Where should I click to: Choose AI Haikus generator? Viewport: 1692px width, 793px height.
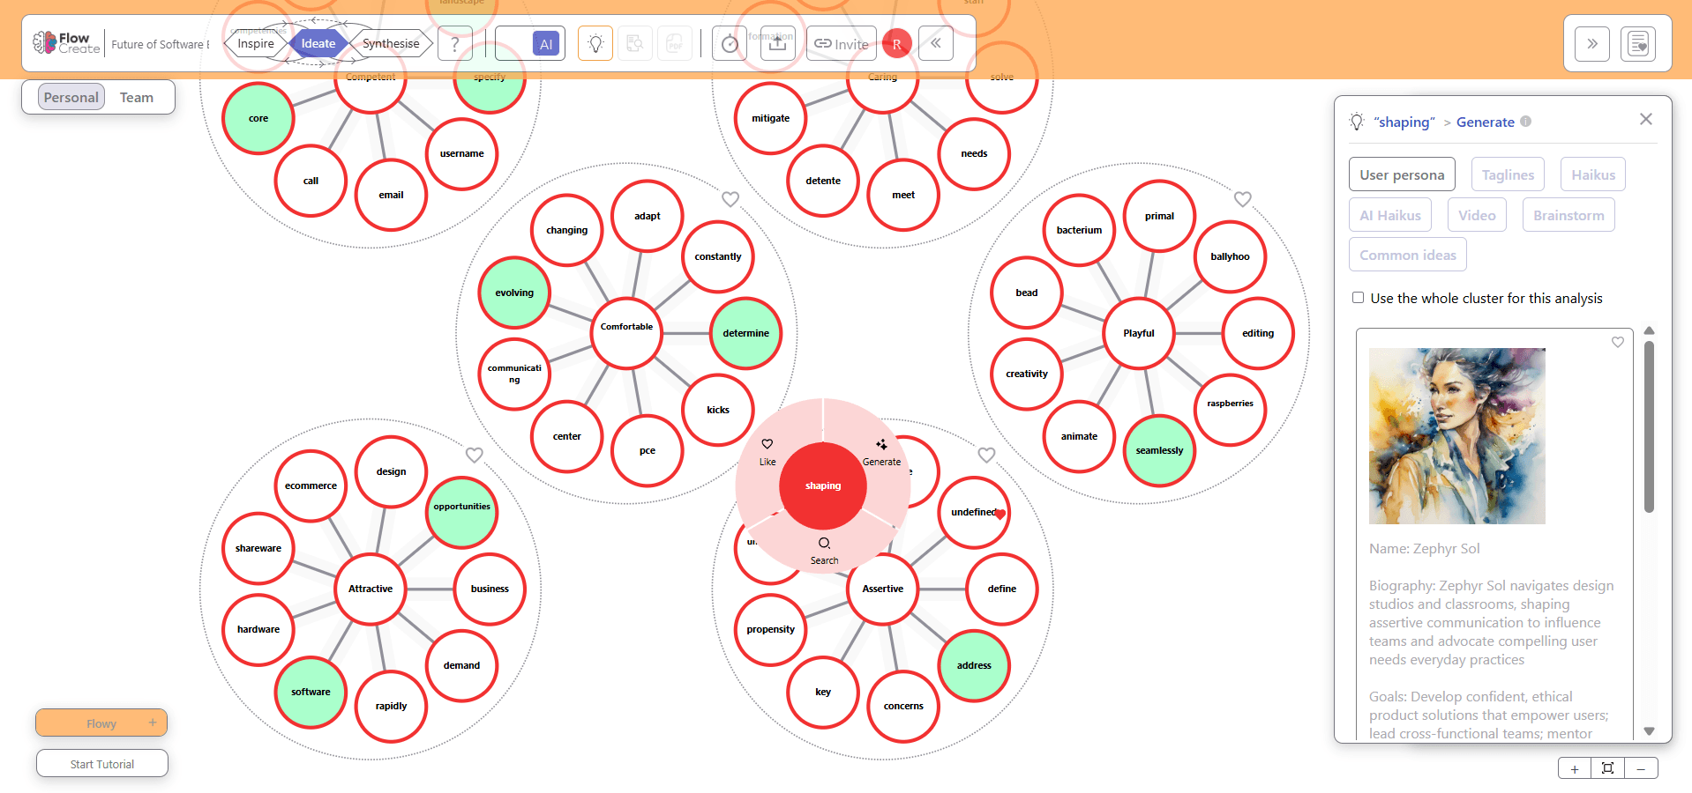click(x=1390, y=215)
